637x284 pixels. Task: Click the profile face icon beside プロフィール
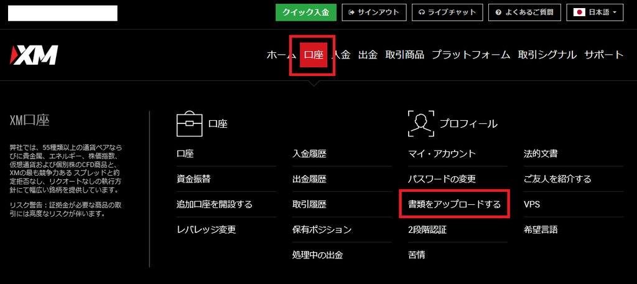(421, 123)
